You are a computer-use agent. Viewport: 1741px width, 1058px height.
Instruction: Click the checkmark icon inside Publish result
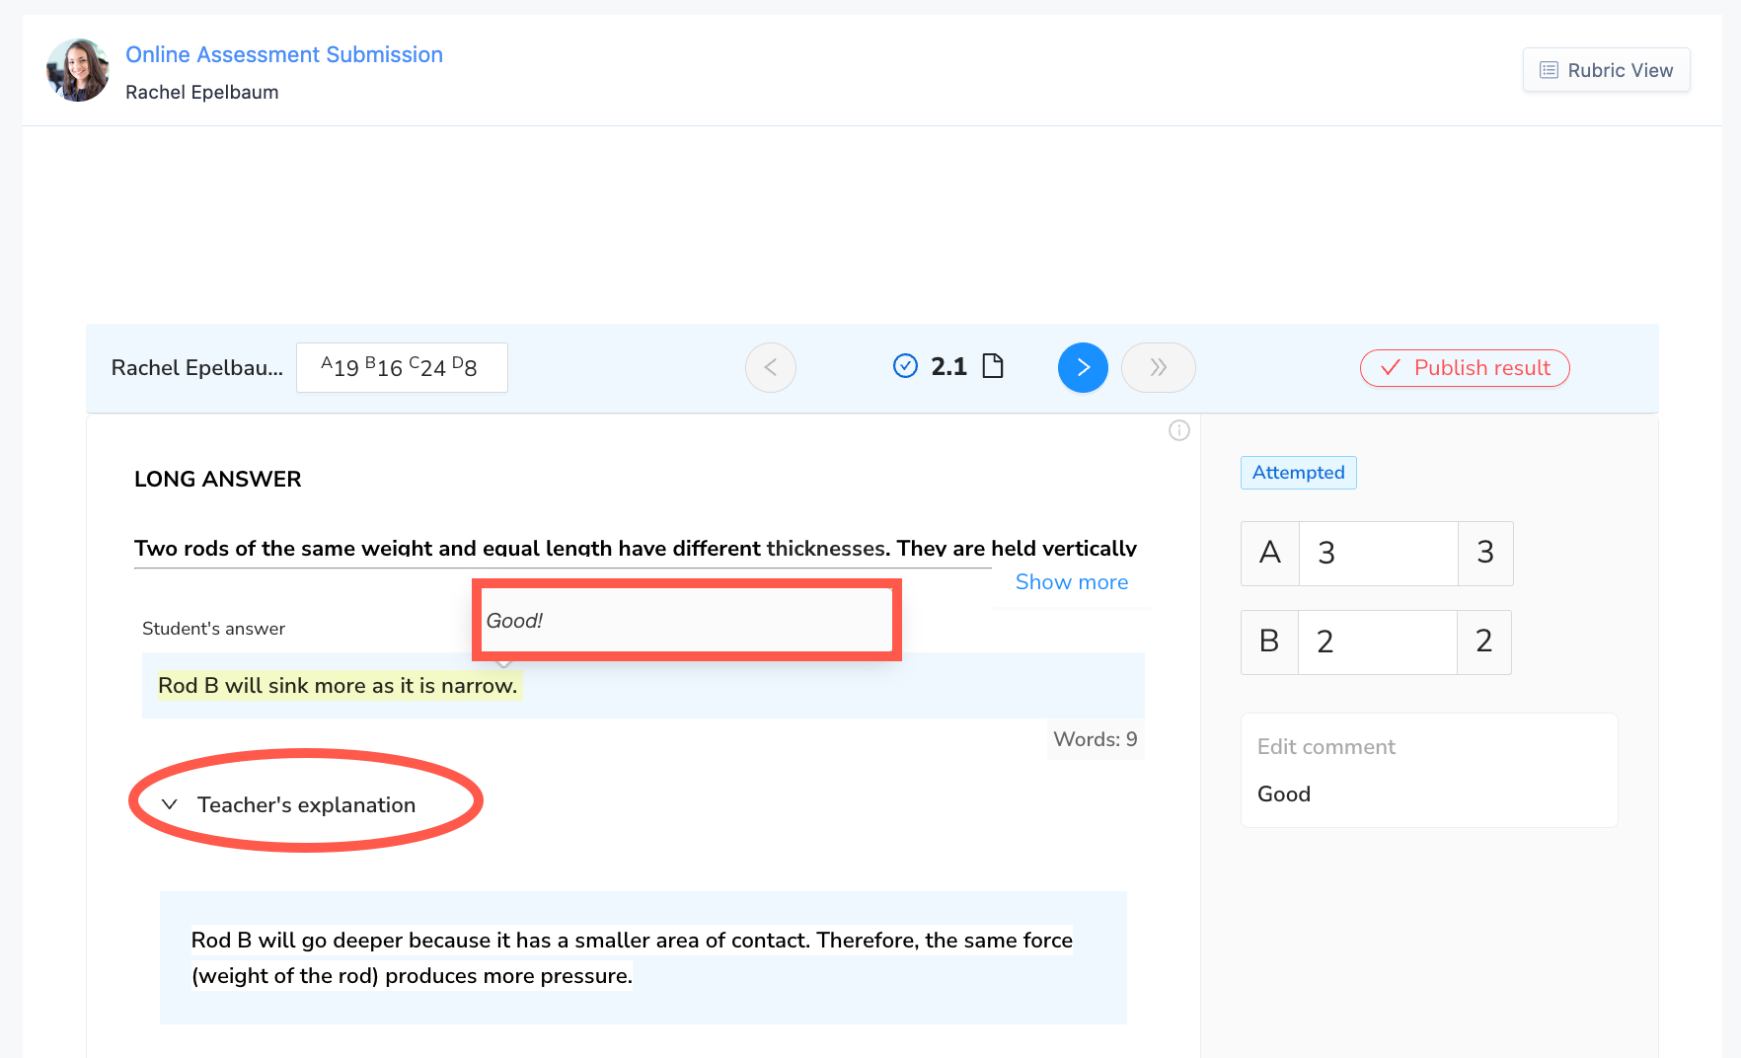click(x=1390, y=368)
